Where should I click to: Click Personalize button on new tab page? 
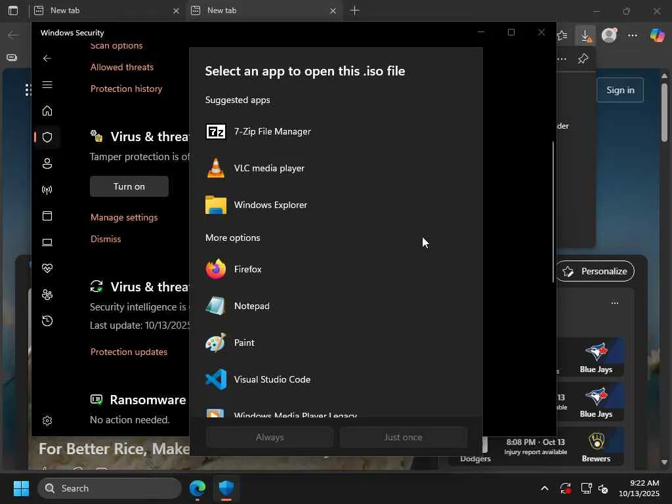[x=596, y=271]
